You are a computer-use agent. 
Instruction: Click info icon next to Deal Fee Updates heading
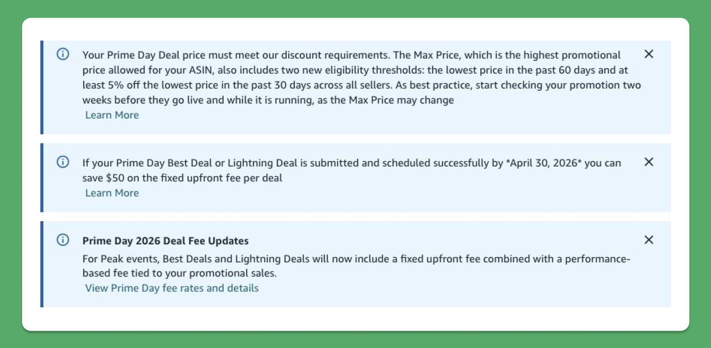point(63,240)
